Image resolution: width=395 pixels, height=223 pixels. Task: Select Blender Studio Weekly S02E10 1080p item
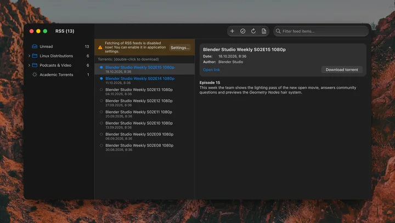[x=145, y=125]
